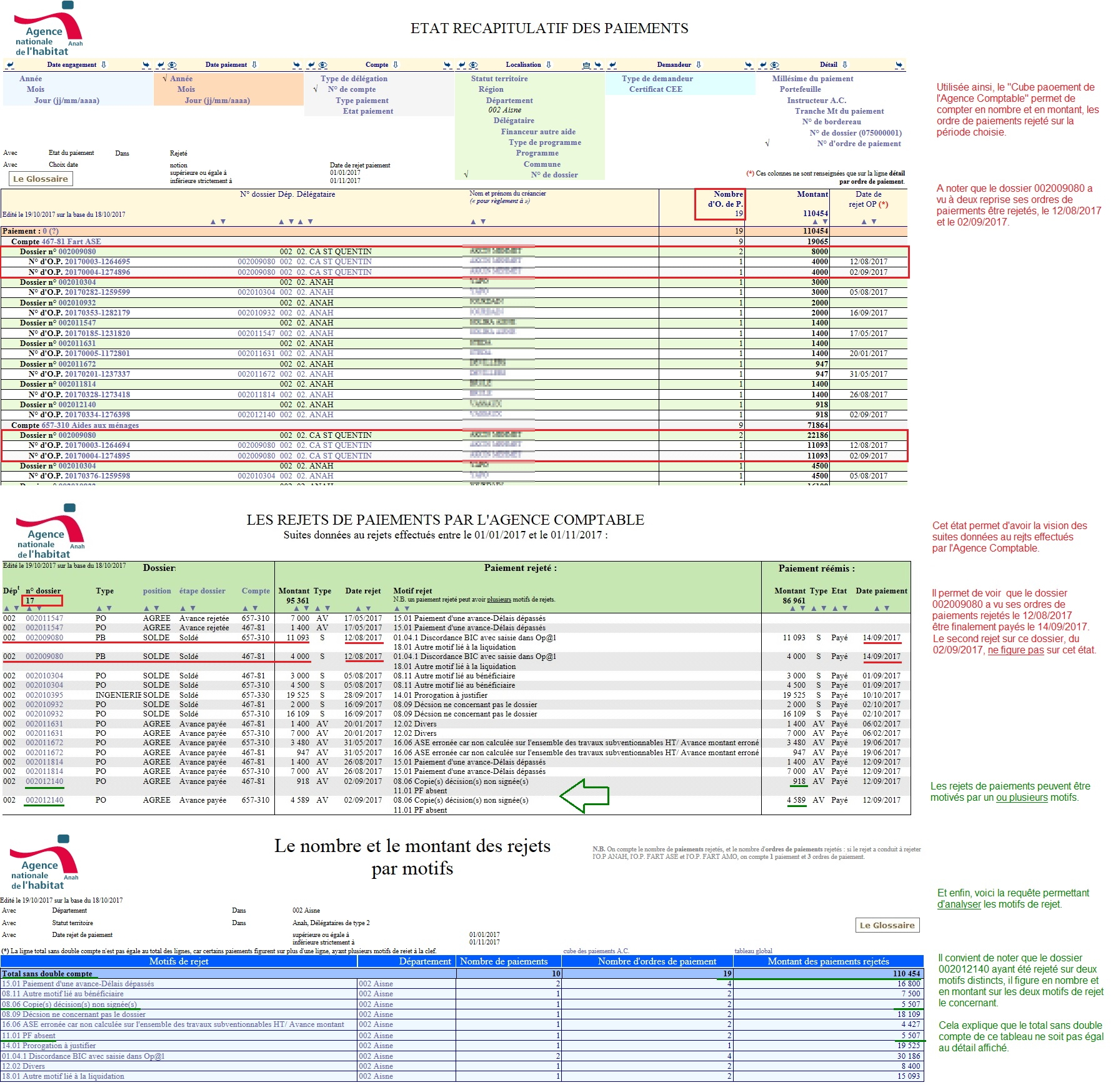Expand the Compte down arrow
The height and width of the screenshot is (1085, 1118).
396,65
